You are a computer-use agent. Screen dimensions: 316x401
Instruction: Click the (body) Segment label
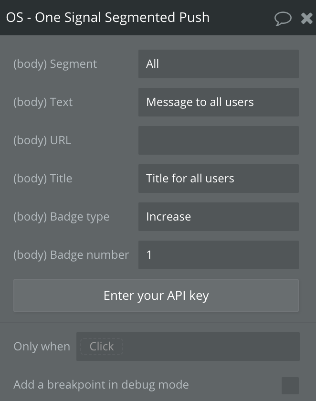tap(55, 64)
